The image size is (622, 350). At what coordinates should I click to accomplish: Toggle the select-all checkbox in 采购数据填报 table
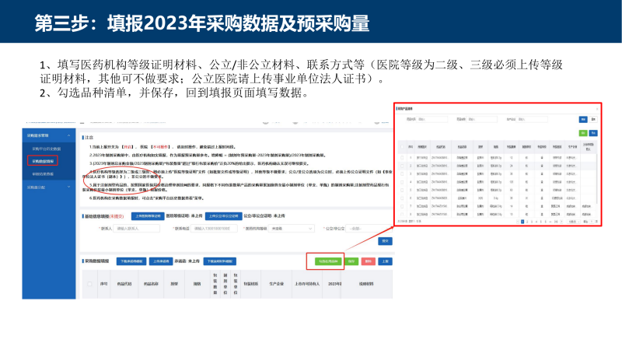pos(89,285)
